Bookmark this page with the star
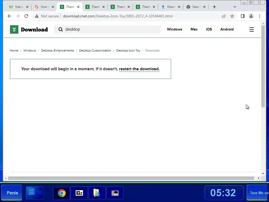Screen dimensions: 269x202 (232, 16)
